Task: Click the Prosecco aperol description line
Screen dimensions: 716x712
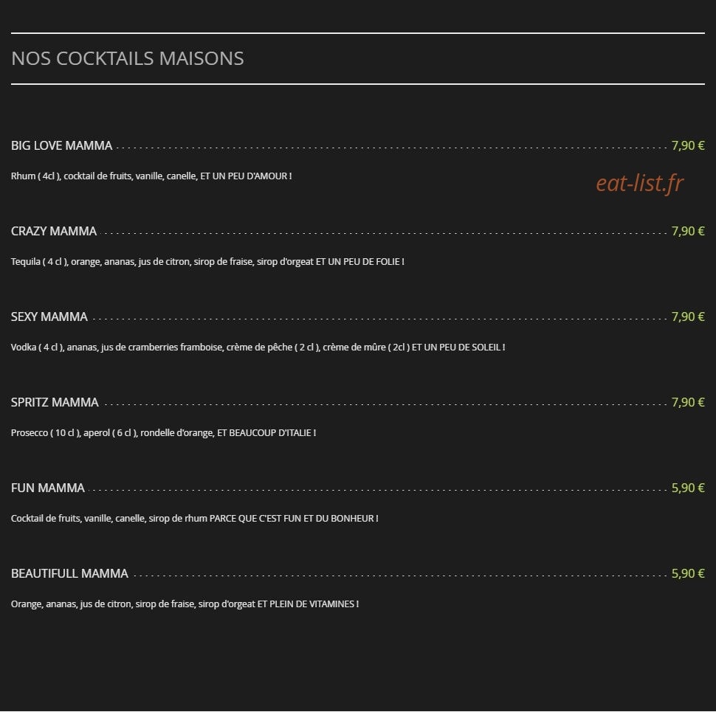Action: (163, 433)
